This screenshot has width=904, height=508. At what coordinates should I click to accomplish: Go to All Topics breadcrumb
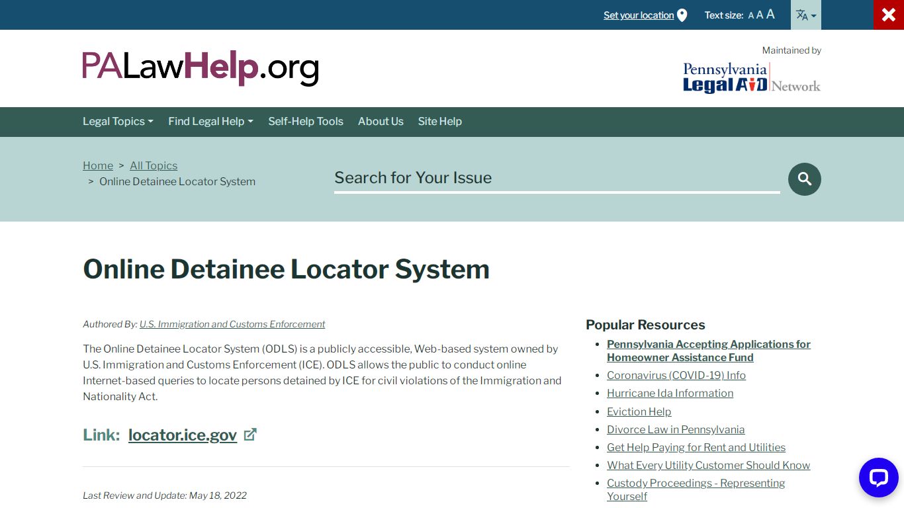pyautogui.click(x=154, y=165)
